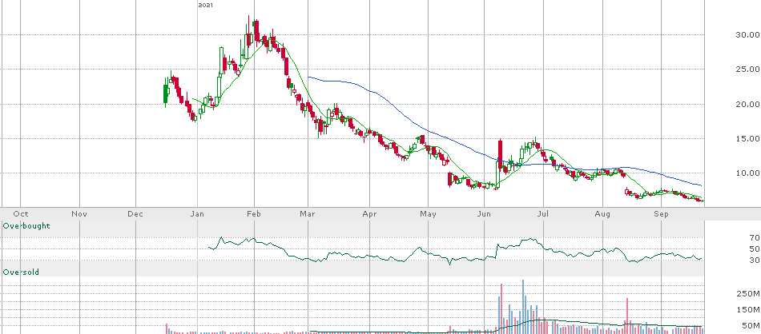The image size is (761, 334).
Task: Click the 50M volume axis label
Action: click(x=751, y=325)
